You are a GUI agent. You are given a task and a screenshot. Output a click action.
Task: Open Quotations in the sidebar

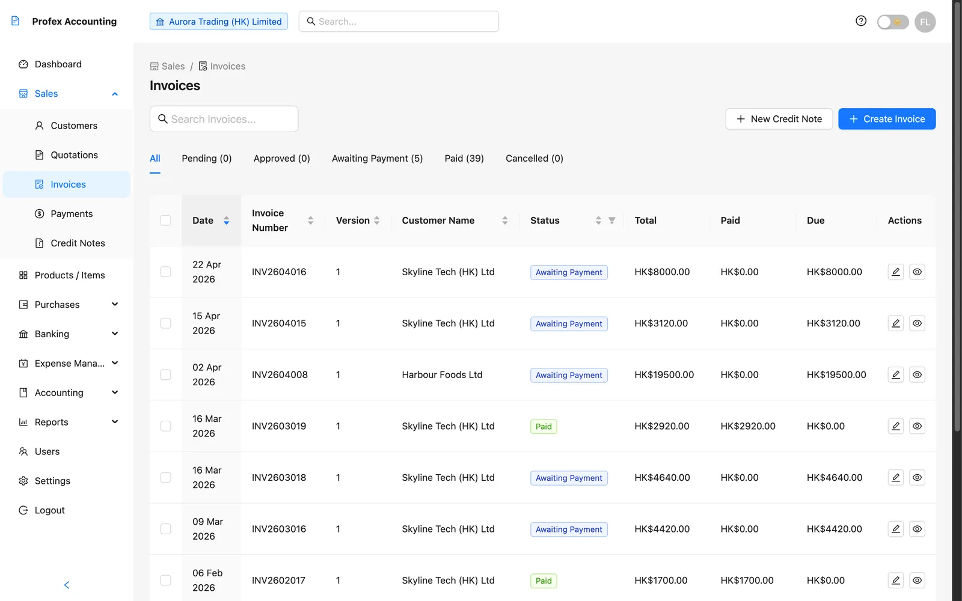point(67,155)
